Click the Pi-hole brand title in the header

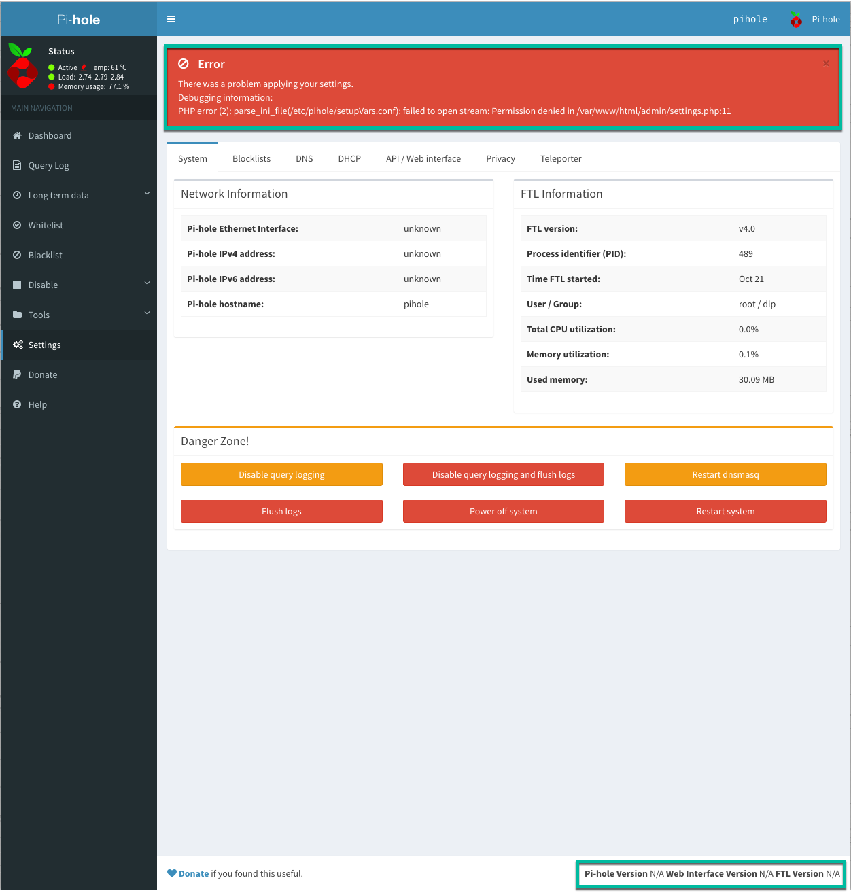pyautogui.click(x=79, y=20)
